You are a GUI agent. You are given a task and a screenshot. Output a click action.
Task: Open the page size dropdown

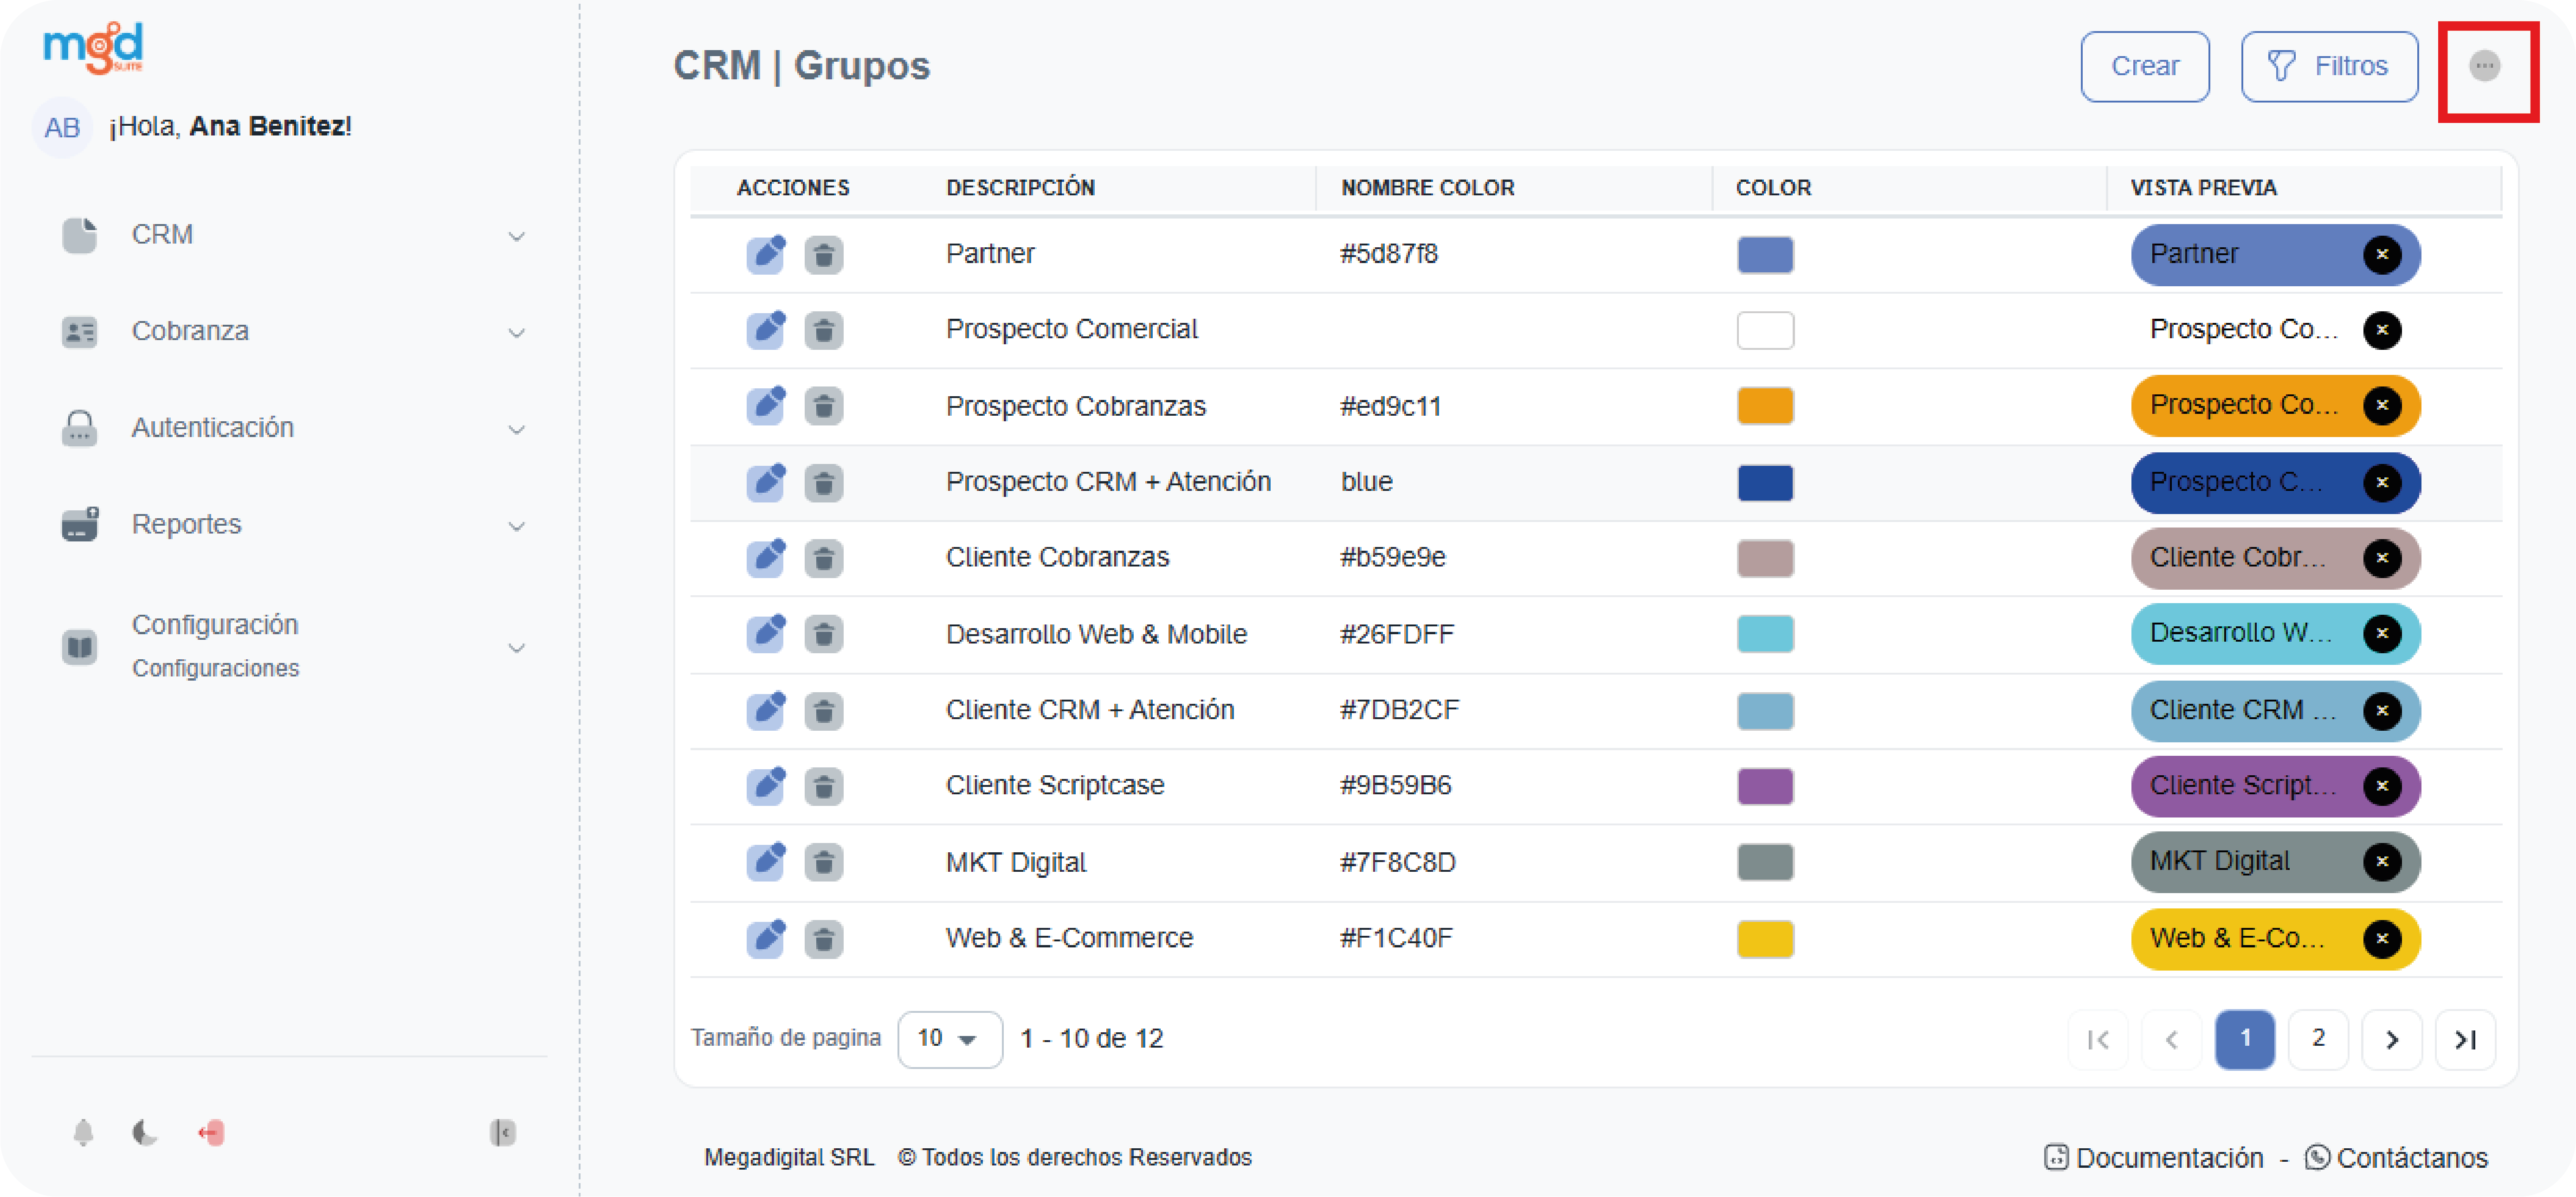point(948,1039)
